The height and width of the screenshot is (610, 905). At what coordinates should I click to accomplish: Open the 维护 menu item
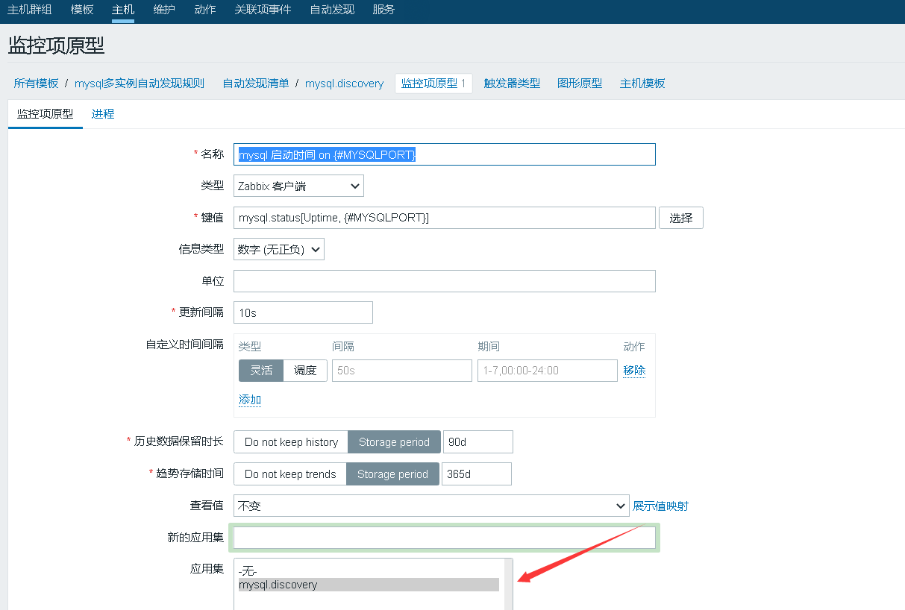(164, 10)
